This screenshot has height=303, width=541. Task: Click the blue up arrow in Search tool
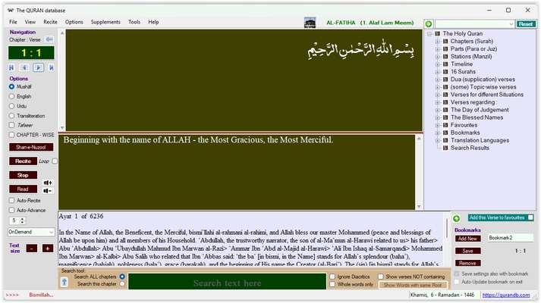(x=64, y=283)
